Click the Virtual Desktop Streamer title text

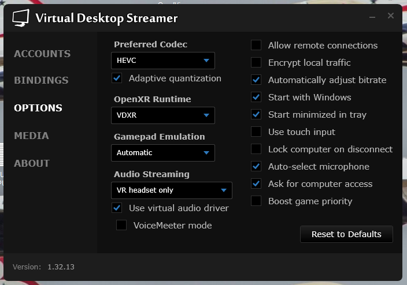(x=107, y=18)
